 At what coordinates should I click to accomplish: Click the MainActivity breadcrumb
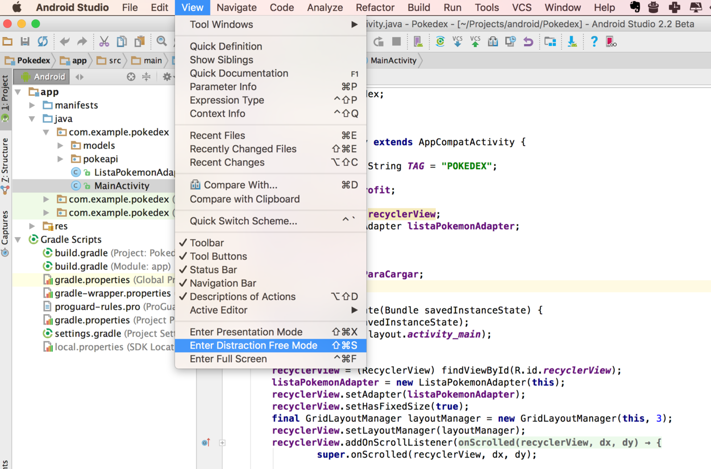393,60
